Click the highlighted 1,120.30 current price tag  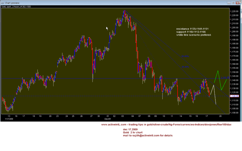point(234,96)
